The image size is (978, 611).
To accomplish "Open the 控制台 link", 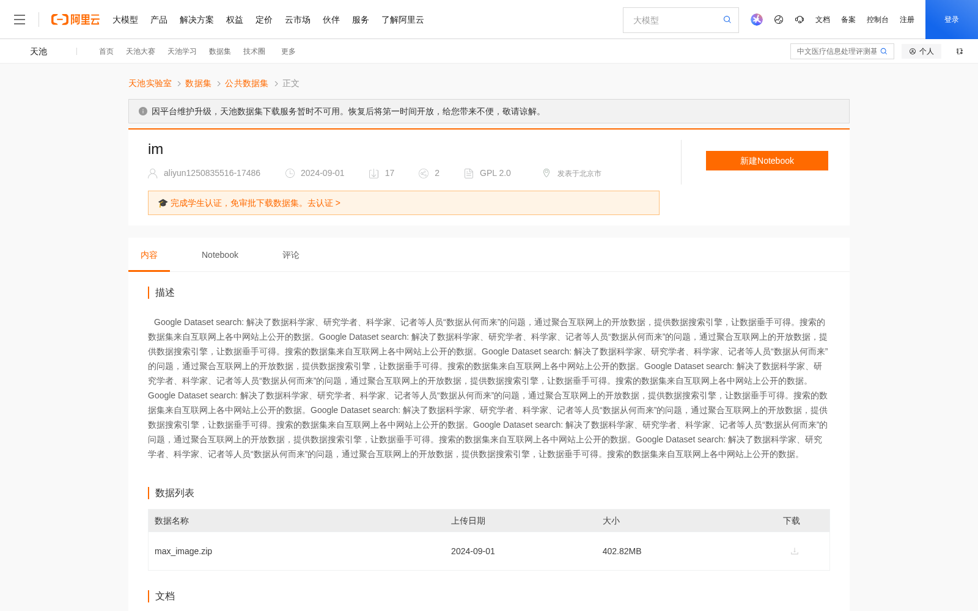I will pyautogui.click(x=878, y=20).
